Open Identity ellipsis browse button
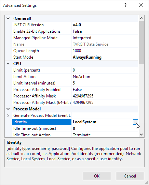 pos(135,122)
